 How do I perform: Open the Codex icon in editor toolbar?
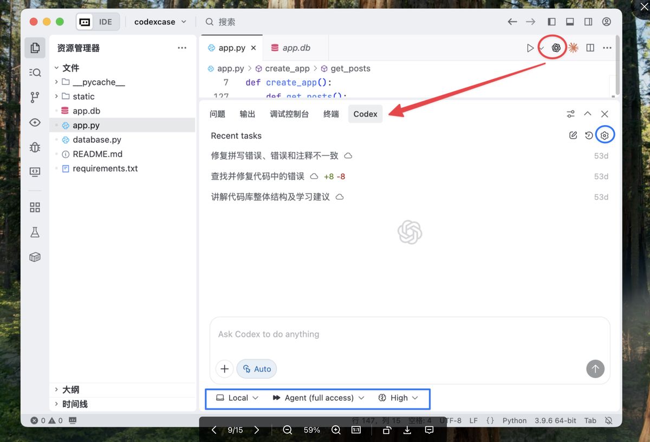[556, 48]
